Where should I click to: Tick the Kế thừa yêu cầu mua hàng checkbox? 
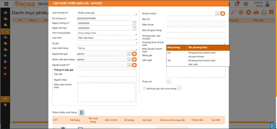click(145, 88)
